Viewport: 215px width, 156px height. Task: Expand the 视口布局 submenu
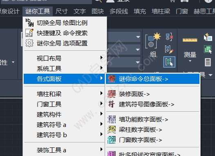click(x=65, y=58)
